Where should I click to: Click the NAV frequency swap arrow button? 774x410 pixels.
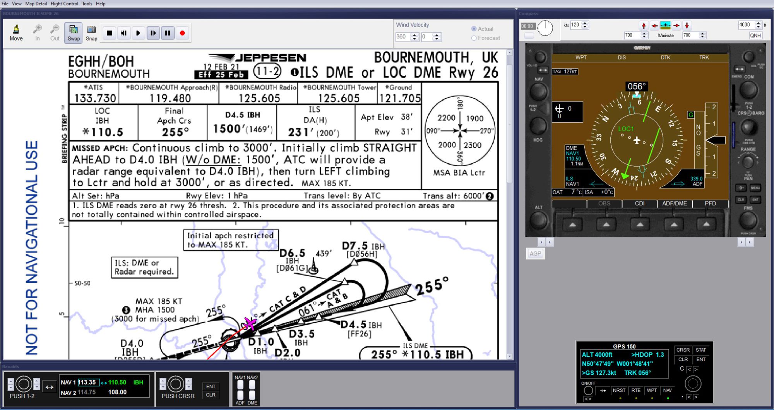(x=50, y=387)
